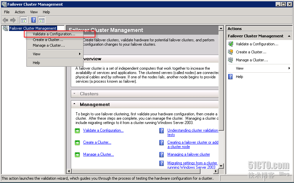
Task: Click help icon beside Migrating settings from a cluster
Action: click(161, 163)
